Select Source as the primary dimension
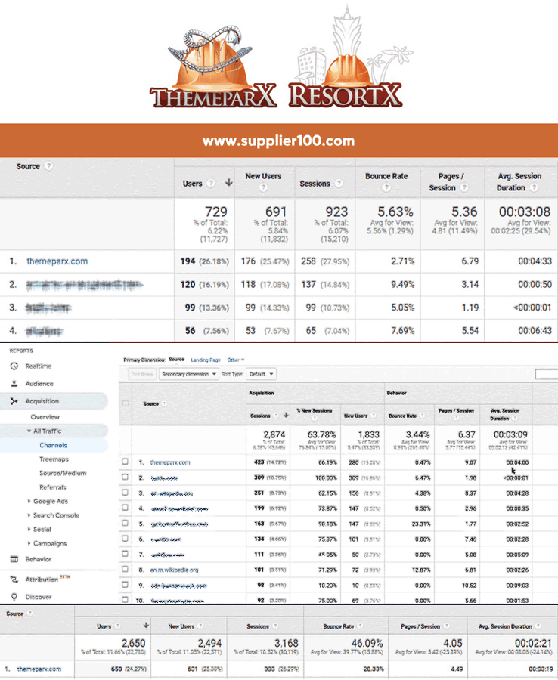This screenshot has height=680, width=558. pyautogui.click(x=177, y=360)
